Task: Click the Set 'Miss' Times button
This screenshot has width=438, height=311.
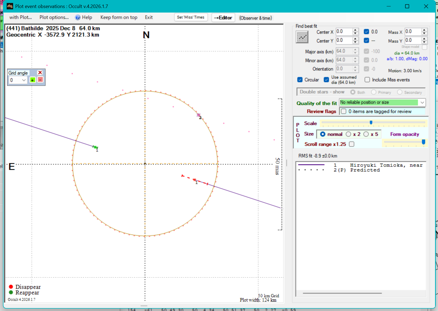Action: pyautogui.click(x=191, y=17)
